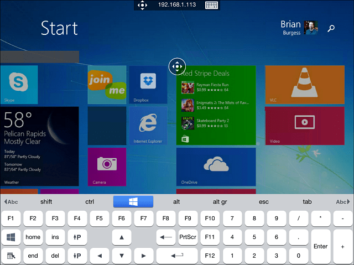Tap the numpad minus key
The height and width of the screenshot is (265, 354).
pyautogui.click(x=343, y=219)
